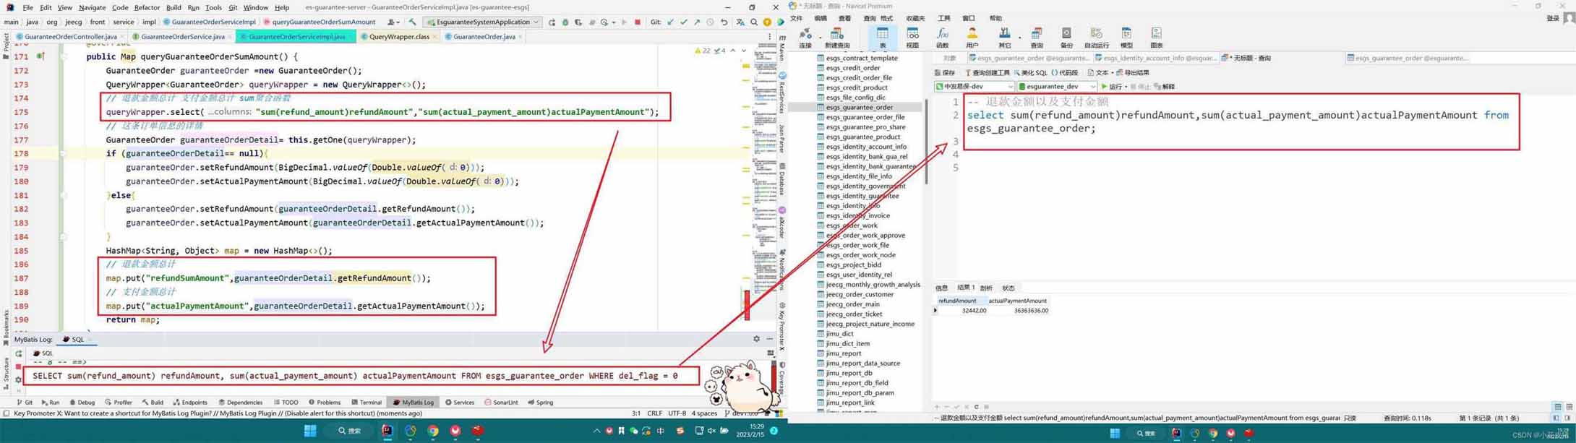The width and height of the screenshot is (1576, 443).
Task: Click Navicat Function f(x) toolbar icon
Action: pyautogui.click(x=942, y=38)
